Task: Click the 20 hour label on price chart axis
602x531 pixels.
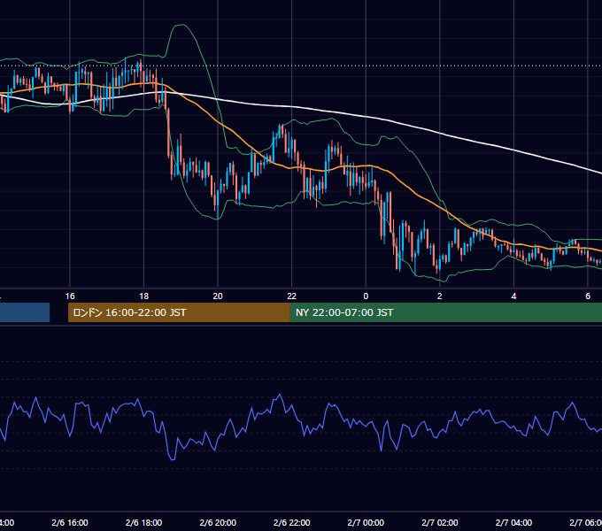Action: 218,296
